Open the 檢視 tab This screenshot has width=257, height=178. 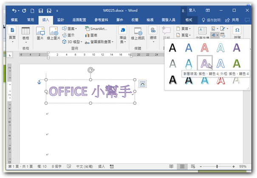tap(150, 20)
